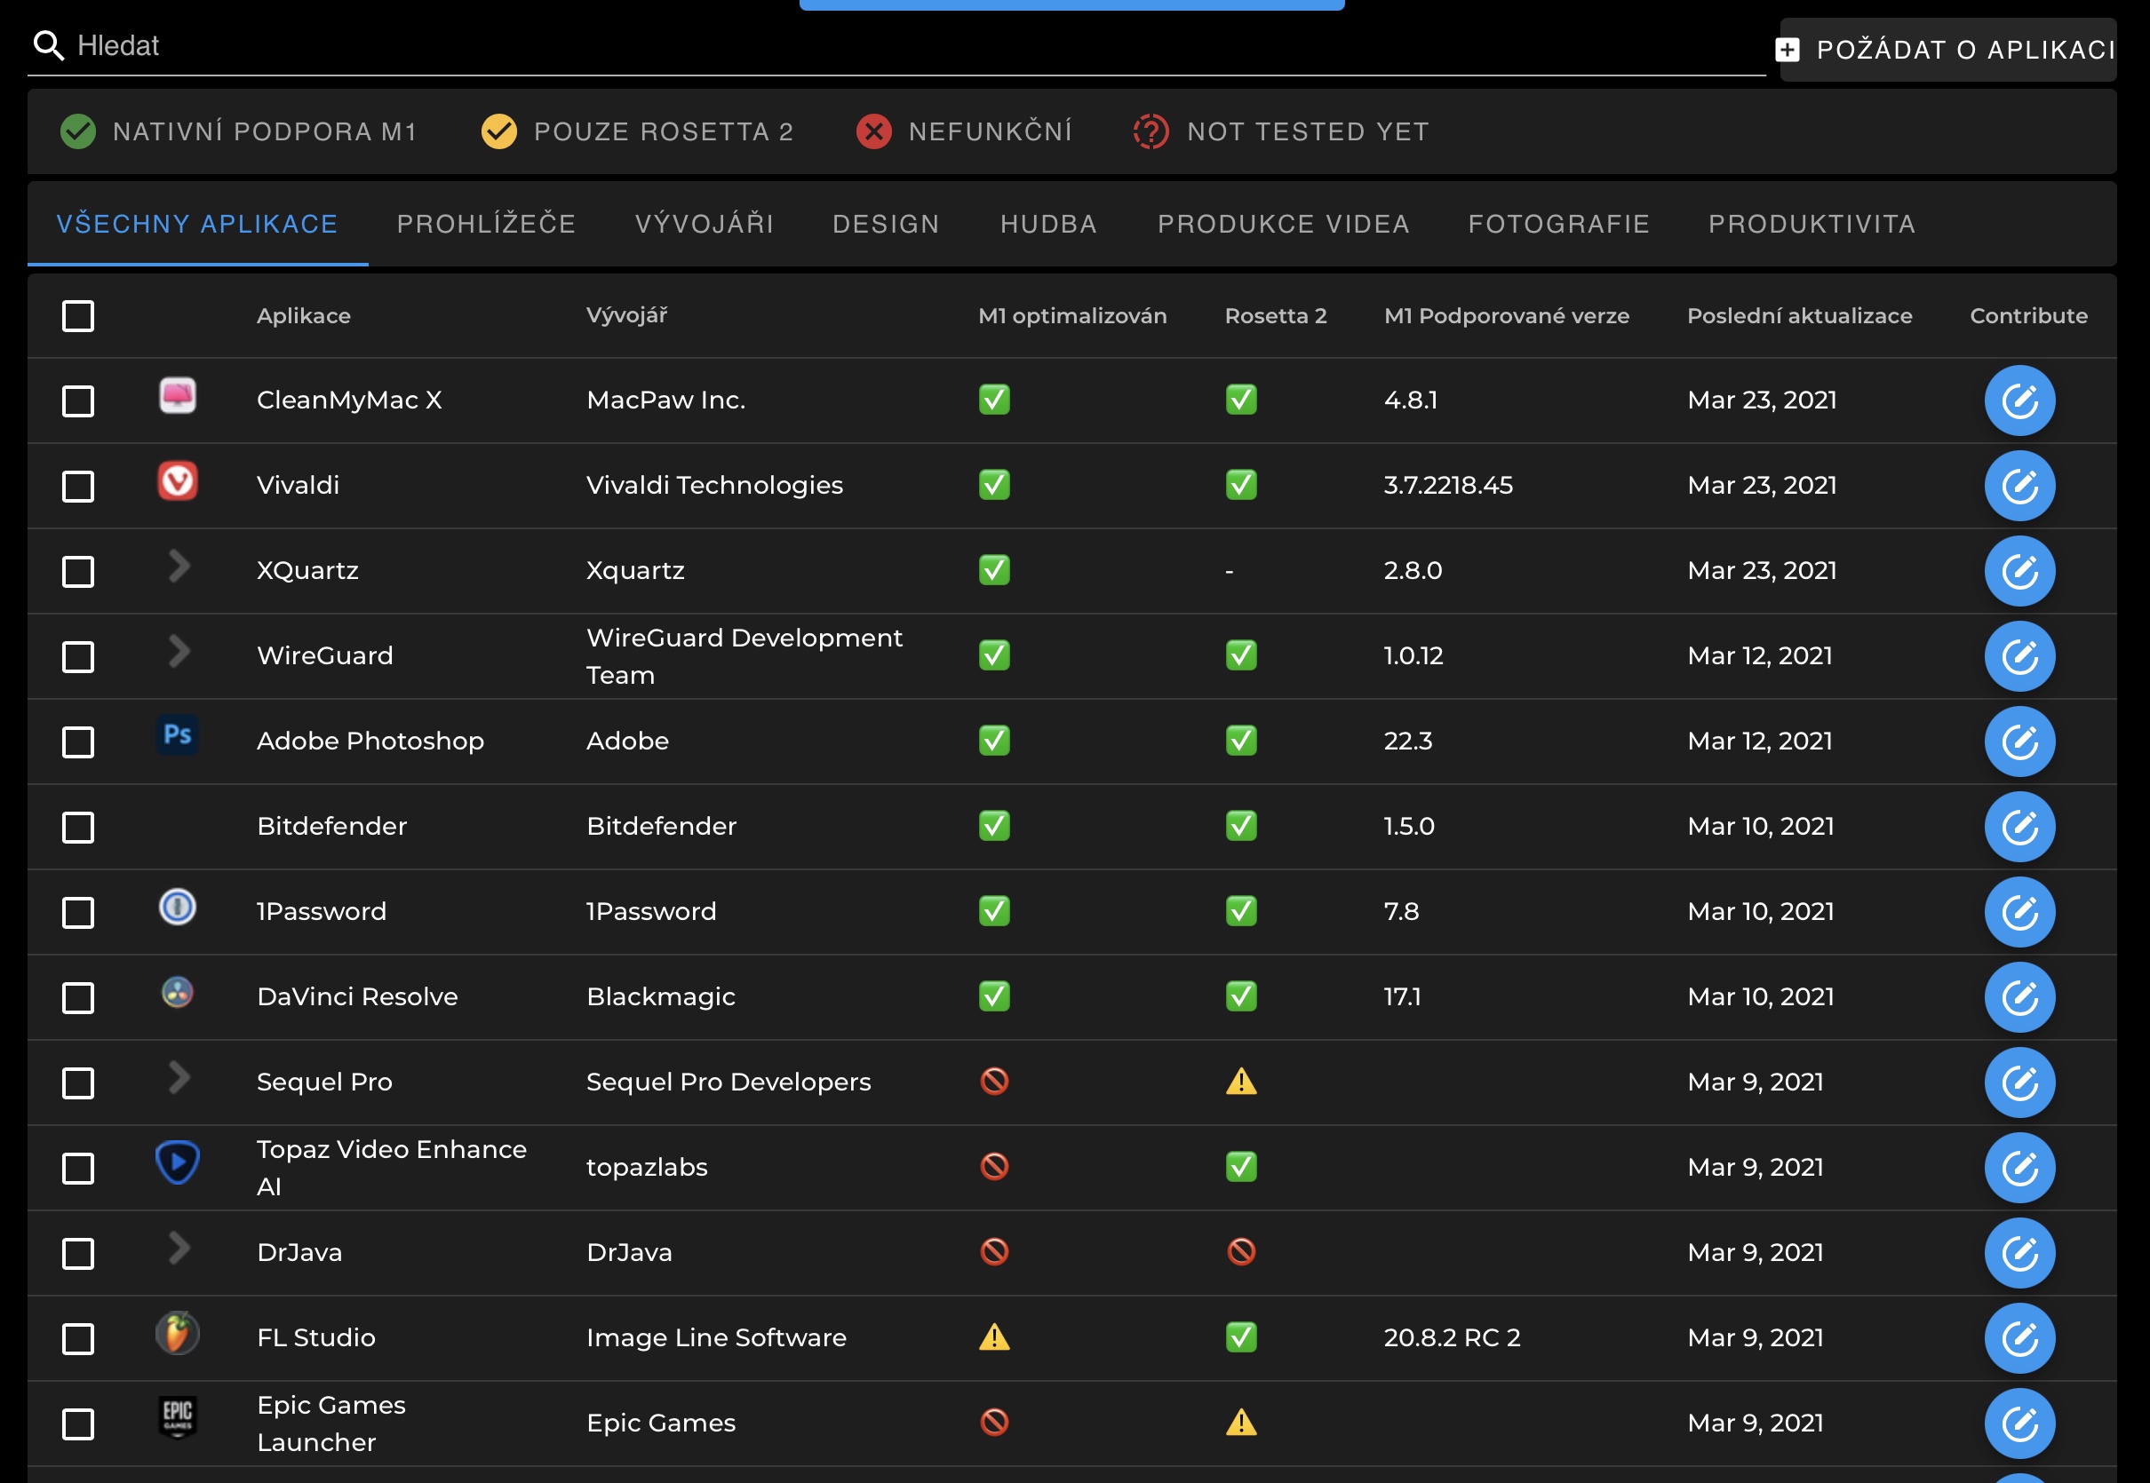2150x1483 pixels.
Task: Click the Adobe Photoshop Ps icon
Action: click(178, 735)
